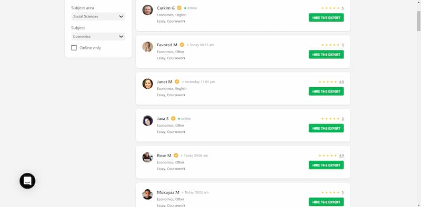
Task: Click Janet M's 4.9 star rating
Action: 331,82
